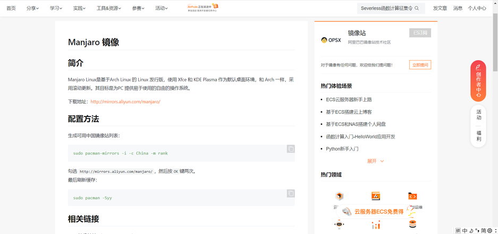
Task: Click the search magnifier icon
Action: (x=417, y=9)
